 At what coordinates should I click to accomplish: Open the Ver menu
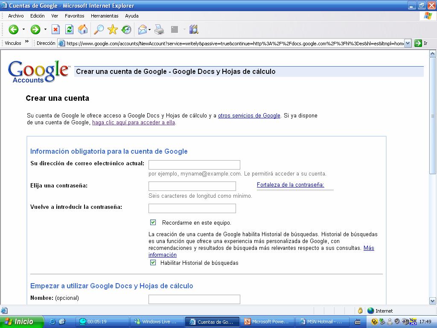[x=55, y=16]
